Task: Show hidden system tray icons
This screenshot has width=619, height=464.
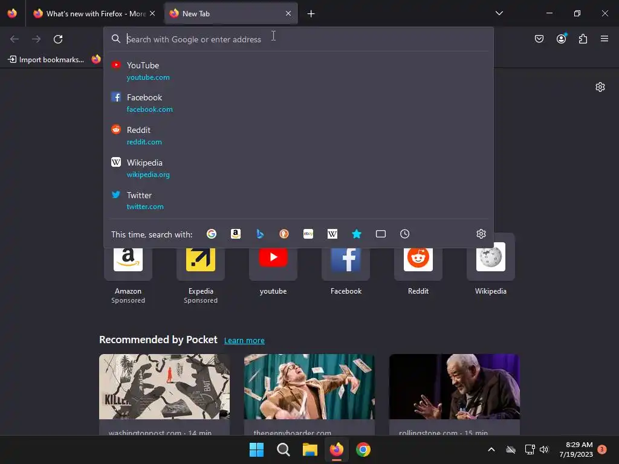Action: click(491, 449)
